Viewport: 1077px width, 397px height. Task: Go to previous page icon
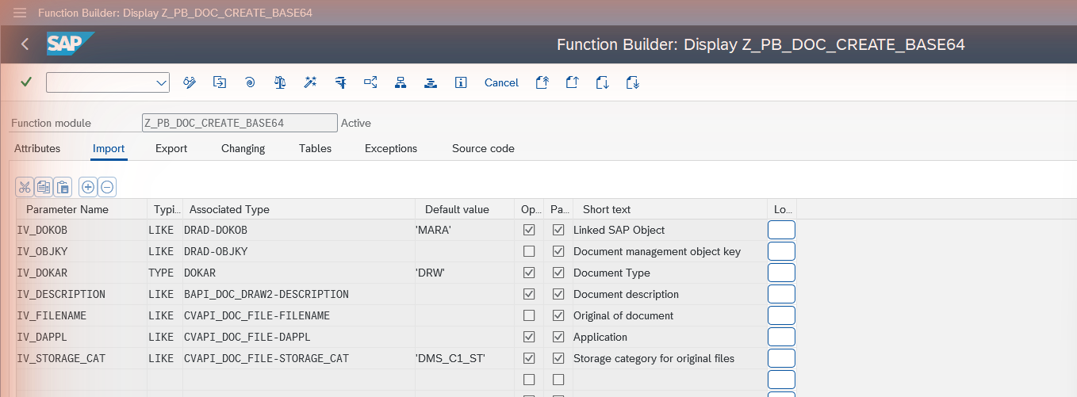(x=573, y=82)
